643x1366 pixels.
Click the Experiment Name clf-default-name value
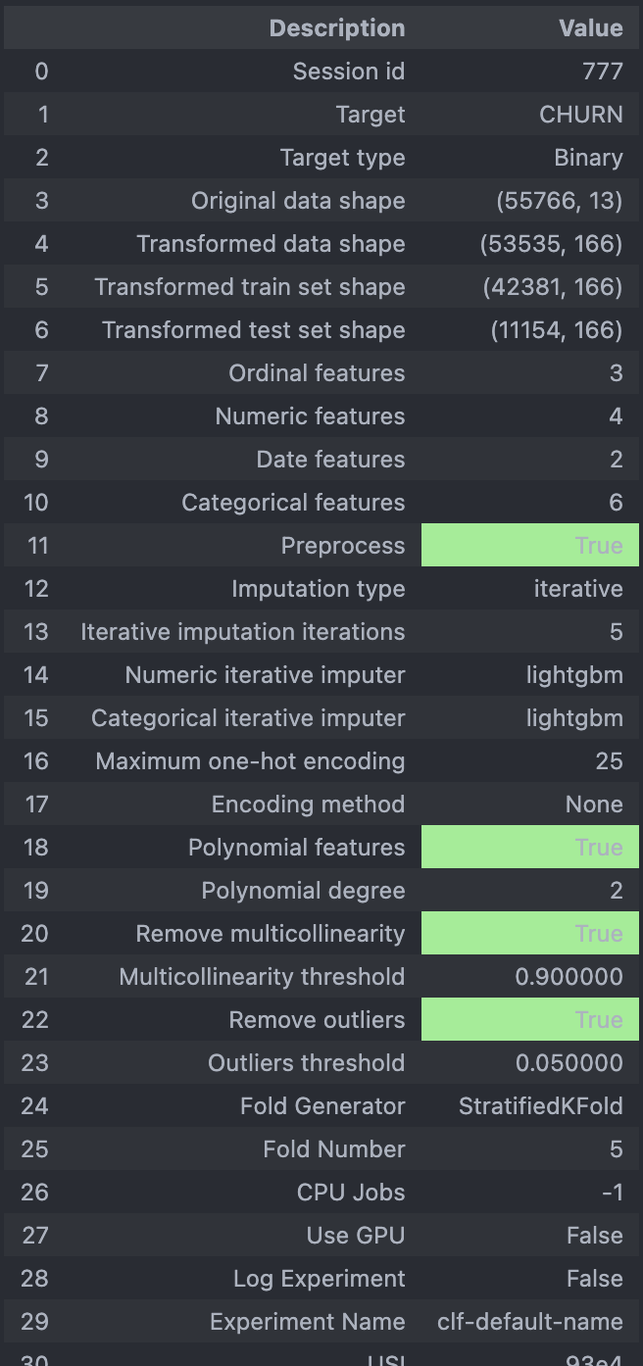(x=529, y=1322)
